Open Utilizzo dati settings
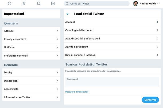The height and width of the screenshot is (108, 163). coord(31,81)
